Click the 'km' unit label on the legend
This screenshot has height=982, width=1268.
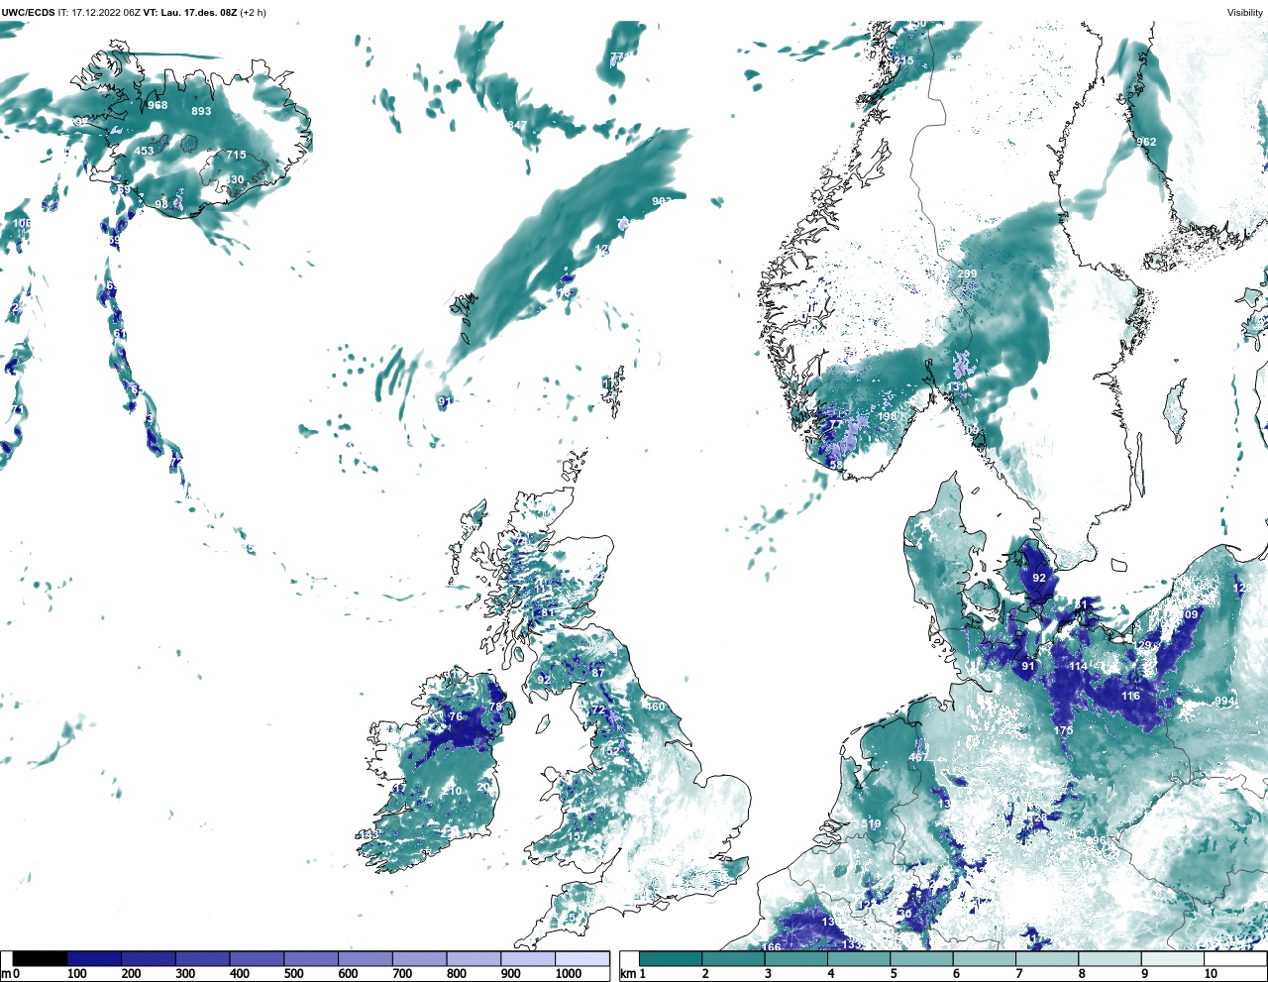pos(627,974)
